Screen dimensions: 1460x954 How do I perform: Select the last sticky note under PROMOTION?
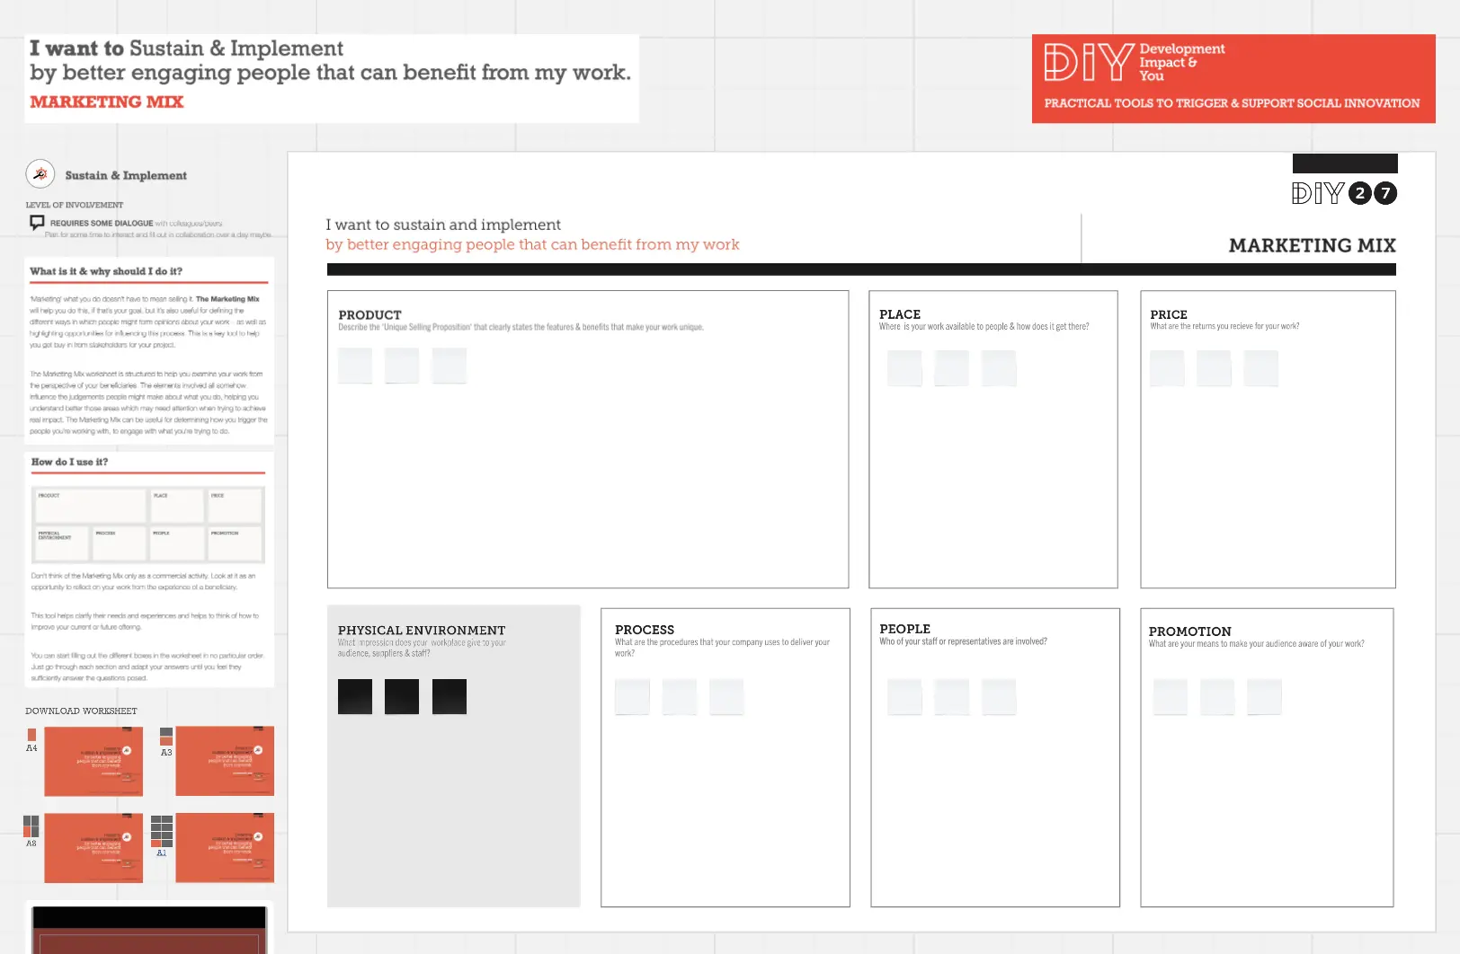click(1264, 697)
